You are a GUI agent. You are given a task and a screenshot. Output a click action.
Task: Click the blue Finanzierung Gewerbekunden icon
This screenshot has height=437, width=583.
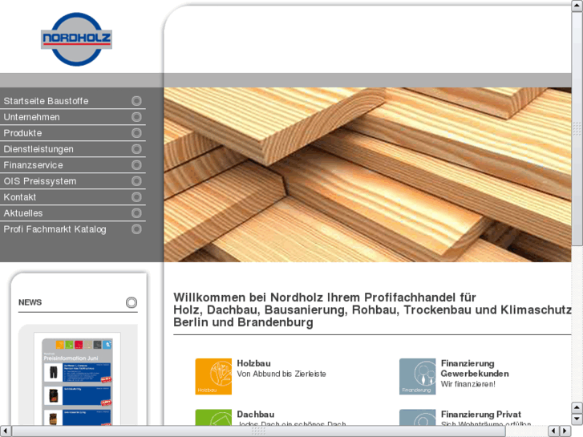417,376
